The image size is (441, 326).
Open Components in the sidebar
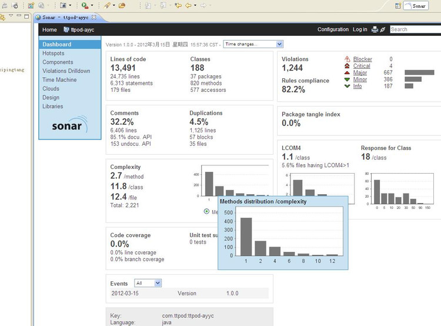[58, 62]
